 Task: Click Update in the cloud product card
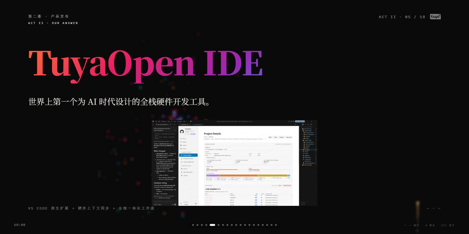point(280,185)
